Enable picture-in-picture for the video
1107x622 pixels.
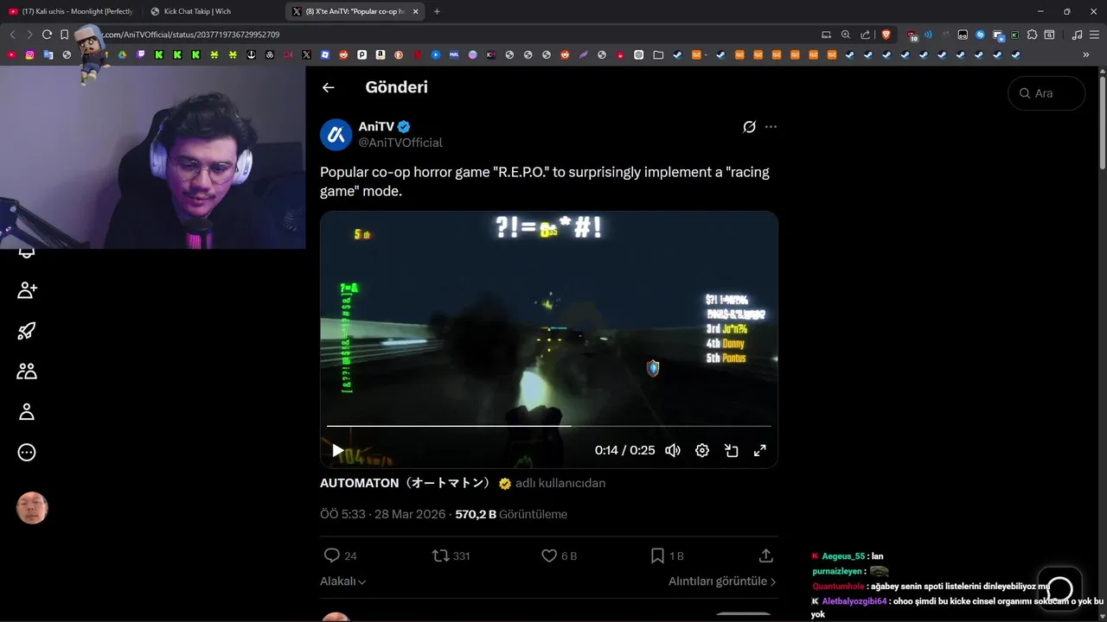coord(731,450)
